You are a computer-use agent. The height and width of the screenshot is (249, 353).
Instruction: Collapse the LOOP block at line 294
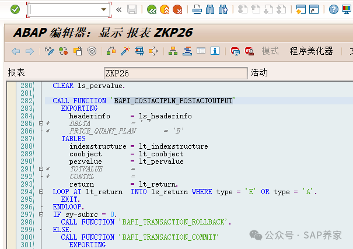41,192
